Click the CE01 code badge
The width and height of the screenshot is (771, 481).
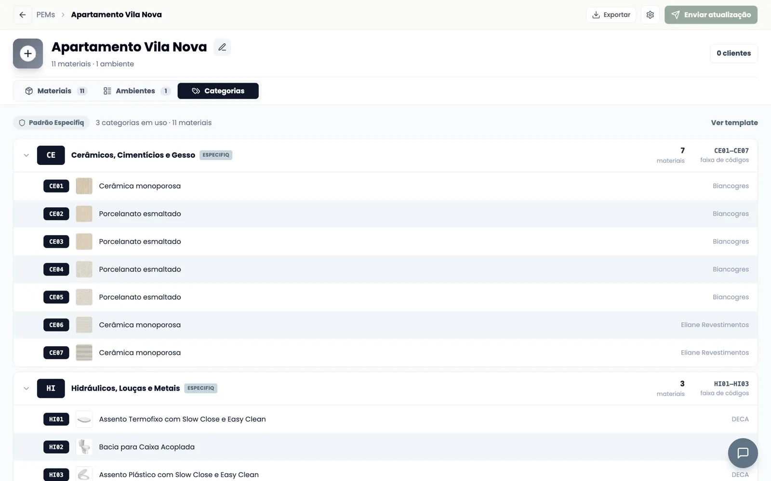pyautogui.click(x=56, y=186)
